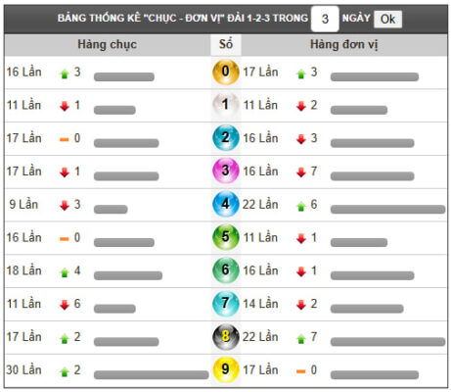
Task: Select the black number 8 ball
Action: coord(226,337)
